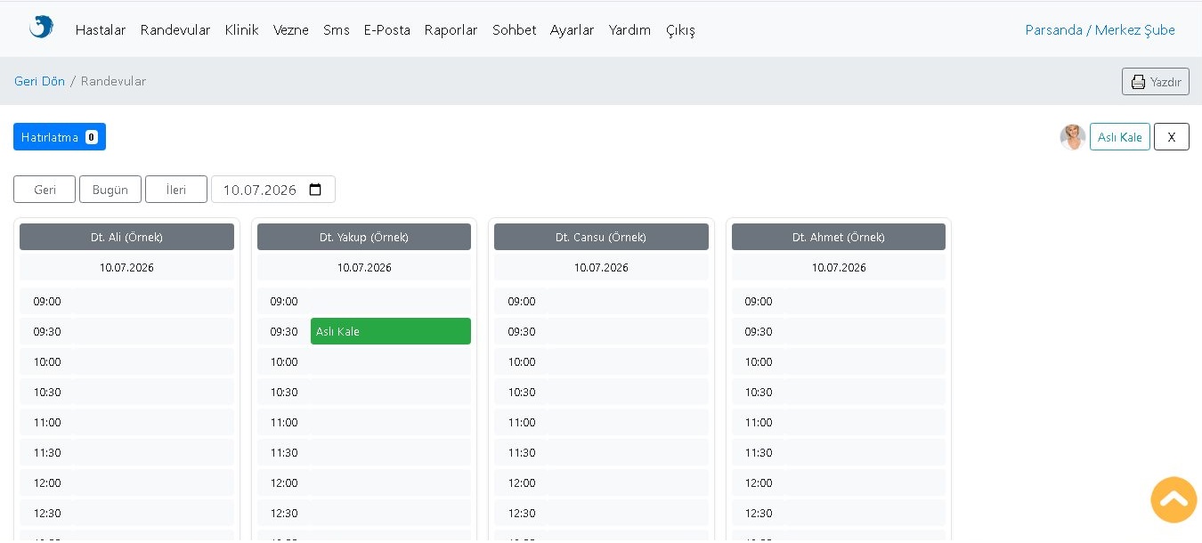This screenshot has width=1202, height=543.
Task: Select the 12:30 slot for Dt. Cansu
Action: 601,513
